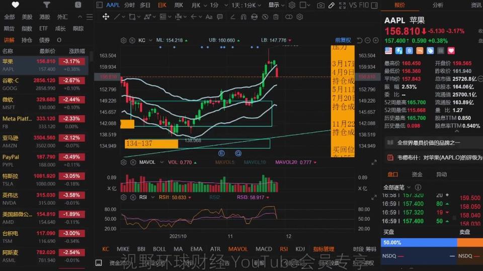Click the fullscreen expand icon in toolbar
The width and height of the screenshot is (483, 271).
click(342, 5)
